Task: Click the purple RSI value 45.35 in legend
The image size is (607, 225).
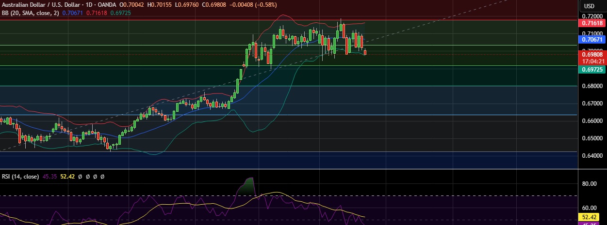Action: [x=50, y=177]
